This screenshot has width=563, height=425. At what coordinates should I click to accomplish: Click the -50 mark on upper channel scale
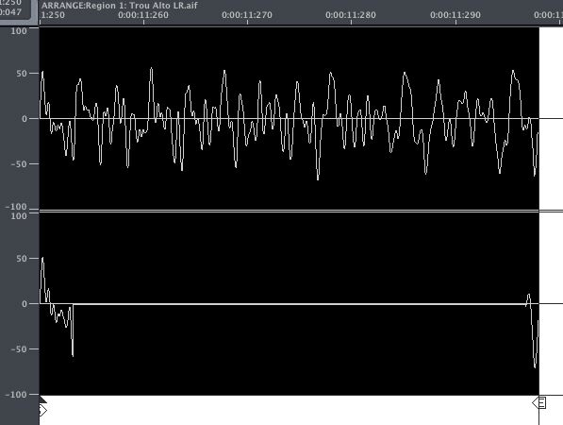19,164
